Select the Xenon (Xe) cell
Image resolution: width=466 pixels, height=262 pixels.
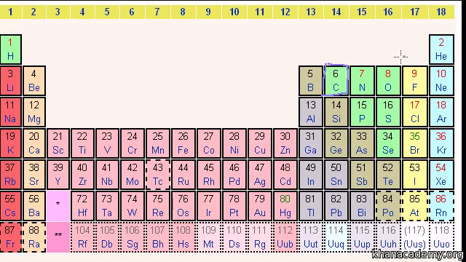coord(441,175)
